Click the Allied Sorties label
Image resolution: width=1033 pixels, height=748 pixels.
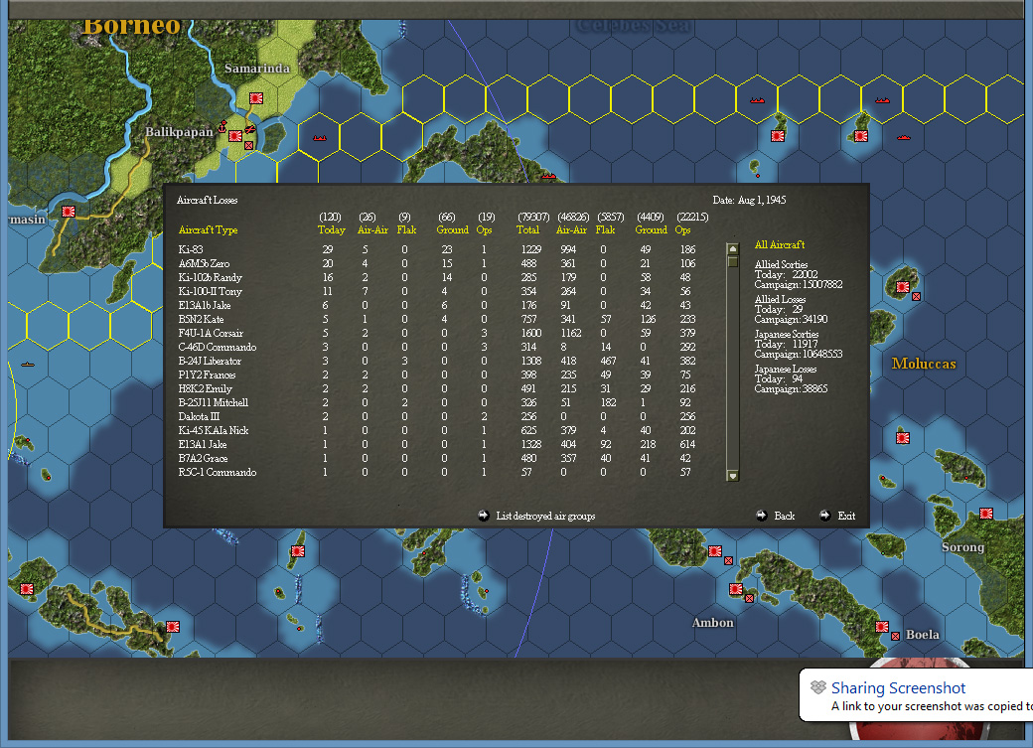[781, 265]
